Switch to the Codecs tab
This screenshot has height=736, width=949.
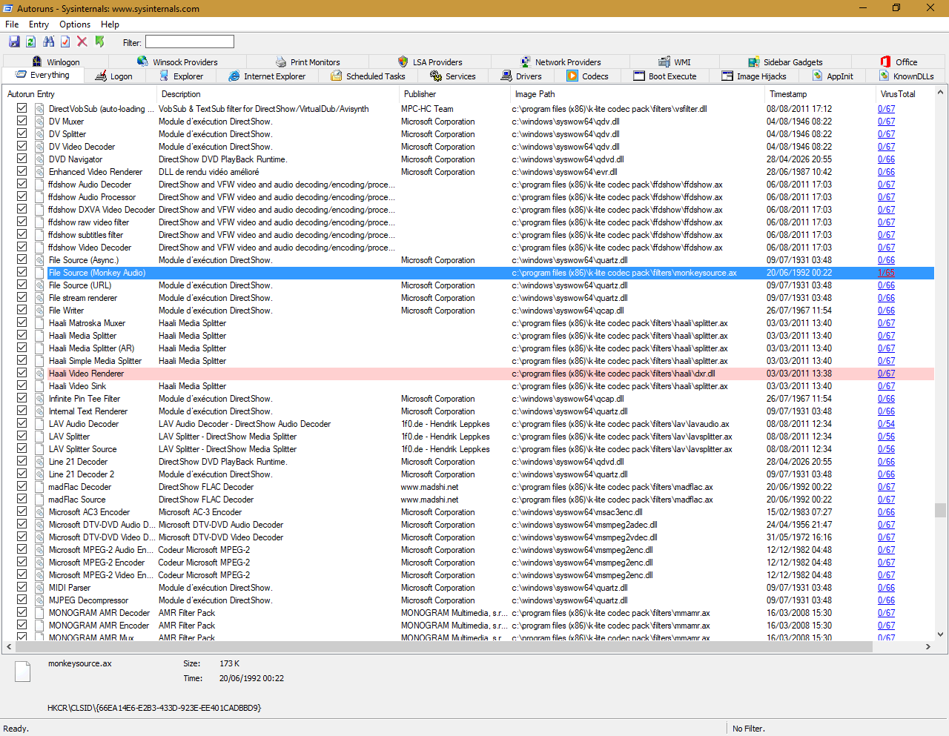point(587,76)
